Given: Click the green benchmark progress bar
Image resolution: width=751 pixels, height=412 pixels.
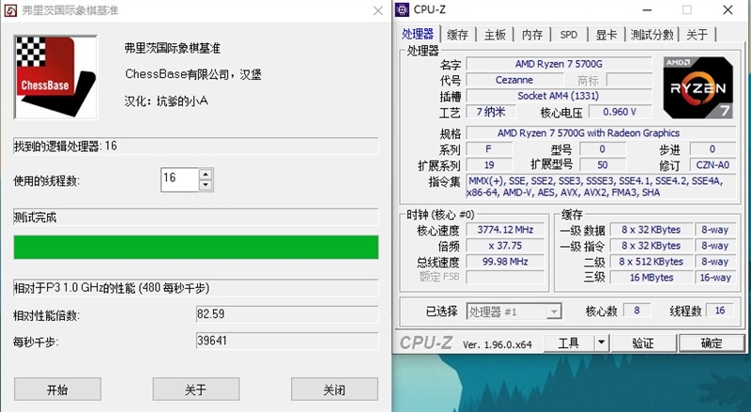Looking at the screenshot, I should 196,247.
